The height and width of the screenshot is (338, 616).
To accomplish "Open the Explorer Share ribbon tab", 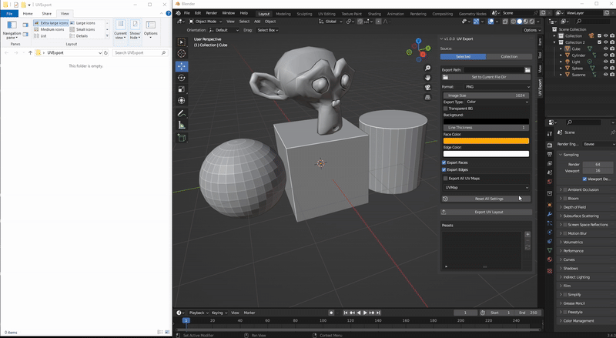I will [x=47, y=13].
